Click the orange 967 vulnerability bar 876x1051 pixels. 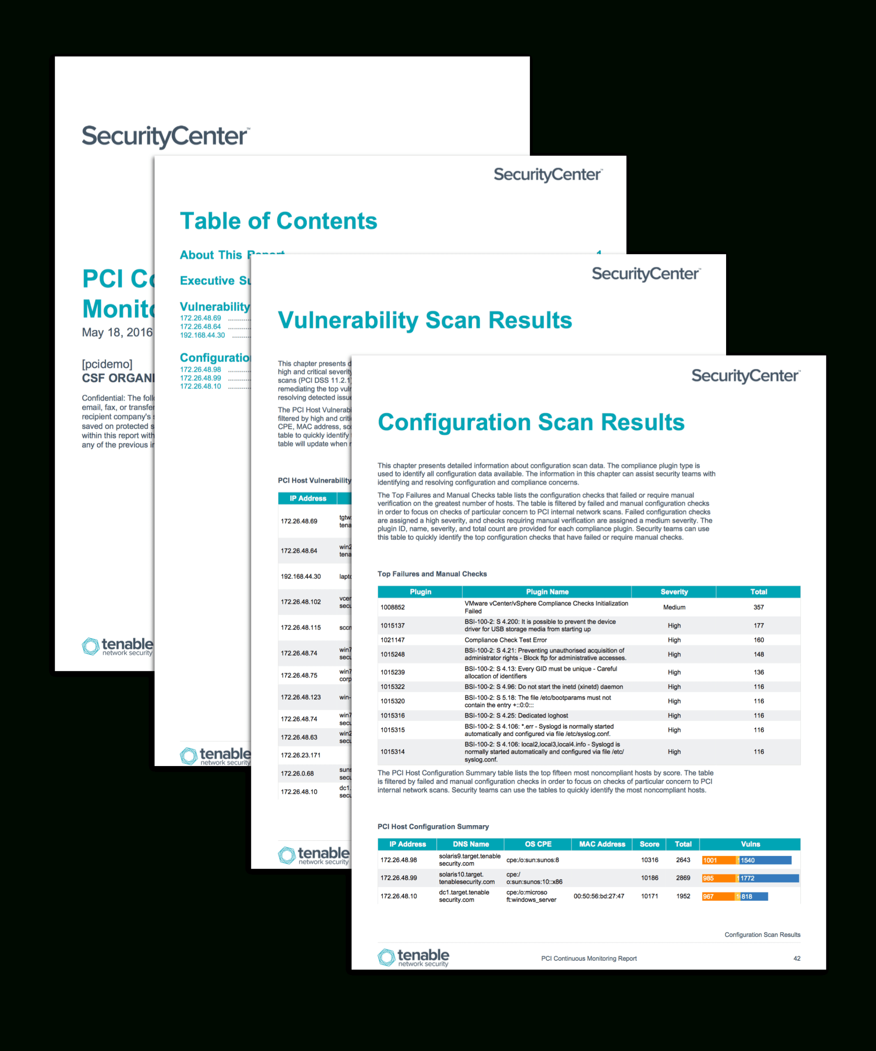[x=718, y=896]
